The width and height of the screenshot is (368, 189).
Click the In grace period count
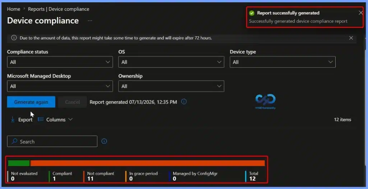(131, 179)
